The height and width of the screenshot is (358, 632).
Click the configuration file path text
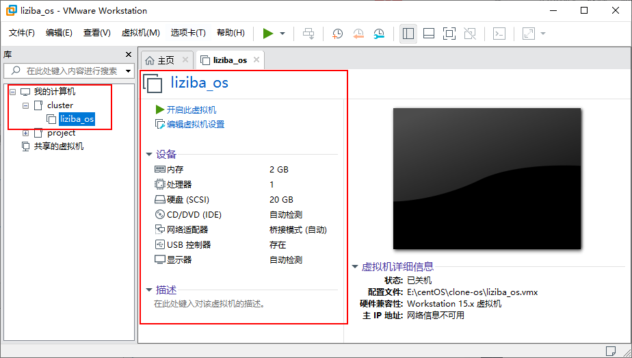pyautogui.click(x=473, y=292)
